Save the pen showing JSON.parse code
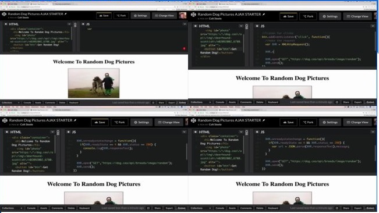 (x=288, y=122)
